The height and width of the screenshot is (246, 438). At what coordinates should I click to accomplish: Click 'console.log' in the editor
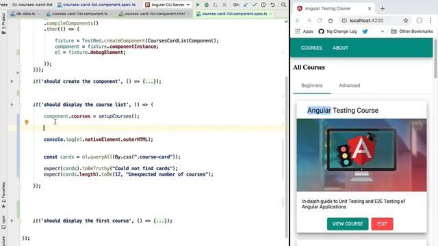click(x=59, y=139)
